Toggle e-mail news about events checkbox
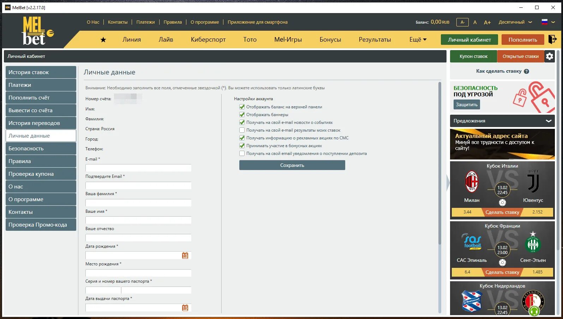Viewport: 563px width, 319px height. point(242,122)
